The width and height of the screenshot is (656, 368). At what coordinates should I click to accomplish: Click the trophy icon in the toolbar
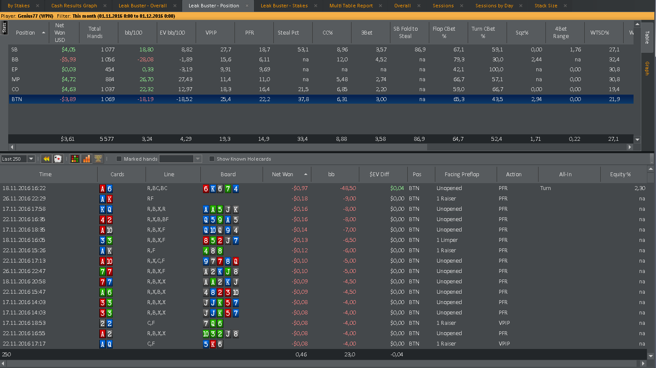tap(98, 159)
